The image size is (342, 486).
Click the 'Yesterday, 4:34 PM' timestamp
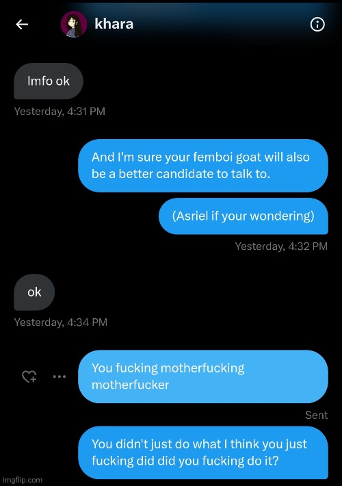tap(61, 322)
